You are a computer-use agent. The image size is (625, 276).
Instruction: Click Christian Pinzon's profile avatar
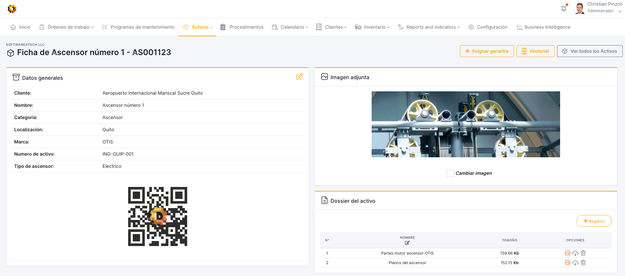pyautogui.click(x=580, y=8)
